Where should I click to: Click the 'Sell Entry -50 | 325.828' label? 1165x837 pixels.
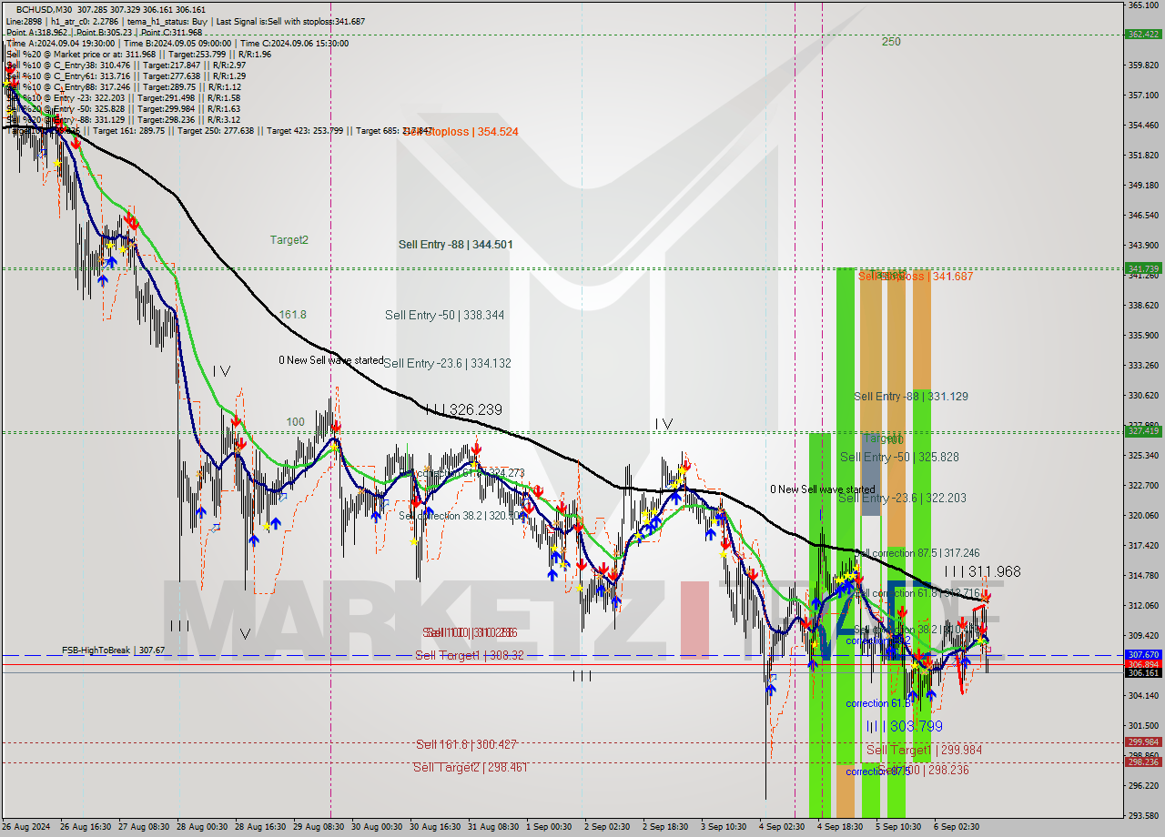[899, 457]
